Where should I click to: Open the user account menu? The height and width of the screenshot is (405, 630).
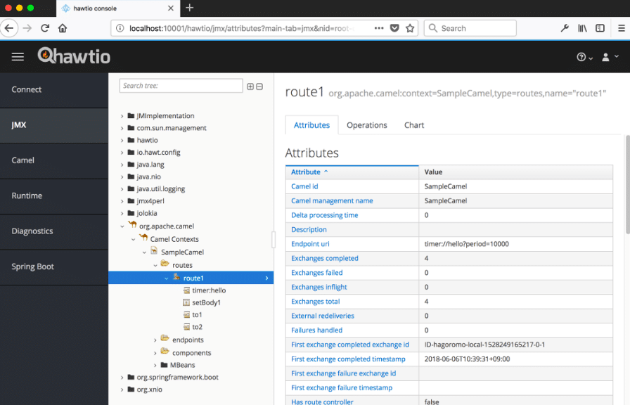point(610,57)
